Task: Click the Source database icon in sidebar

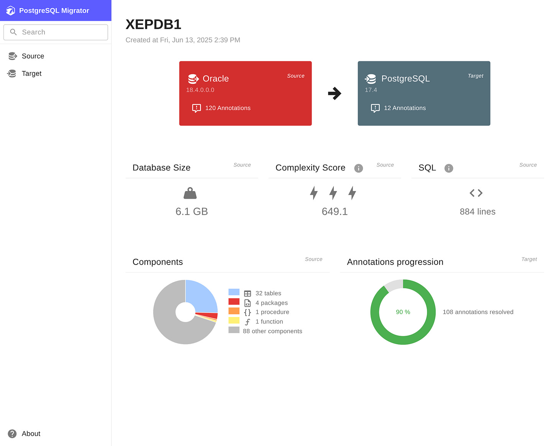Action: 13,56
